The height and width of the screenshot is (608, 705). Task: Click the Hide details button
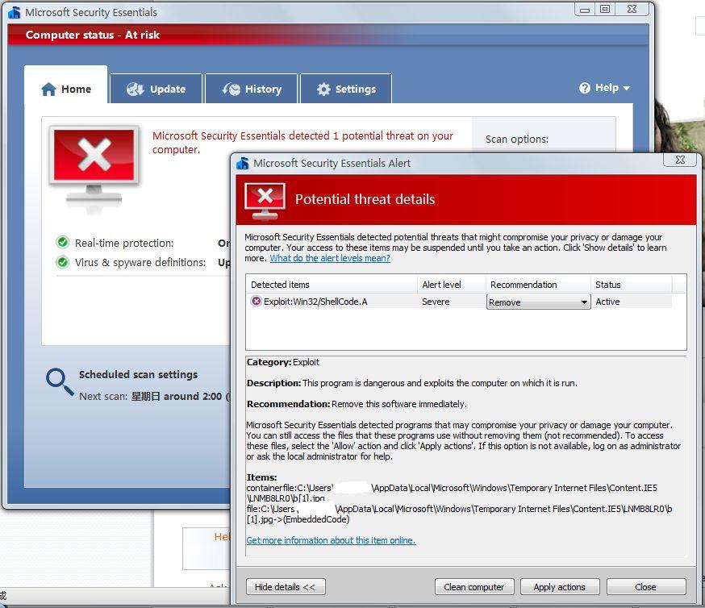(x=286, y=587)
